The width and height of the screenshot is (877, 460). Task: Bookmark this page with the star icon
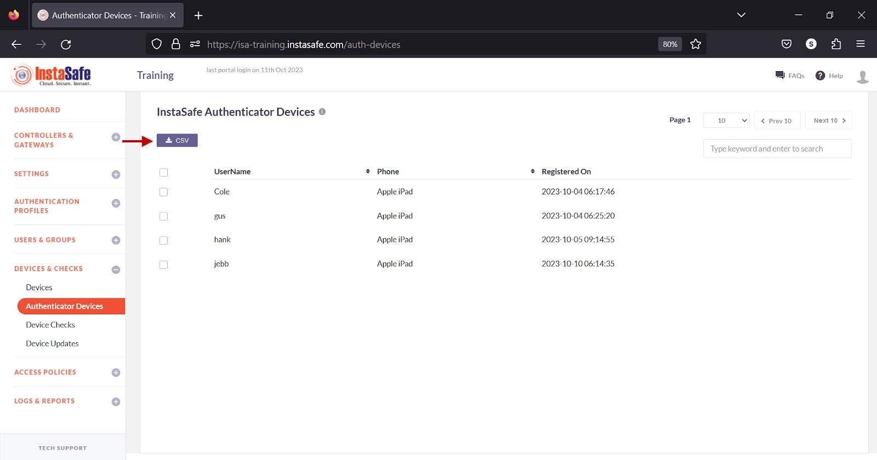point(696,44)
